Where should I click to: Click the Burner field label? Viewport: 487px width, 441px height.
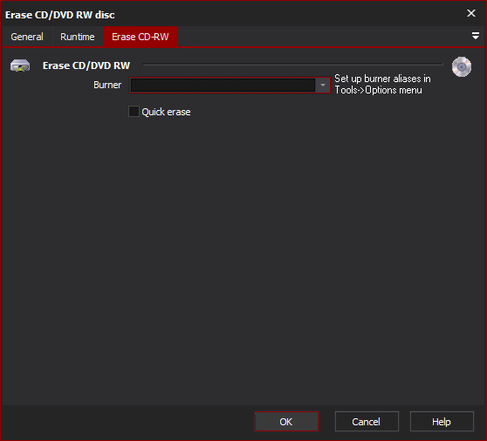tap(107, 85)
